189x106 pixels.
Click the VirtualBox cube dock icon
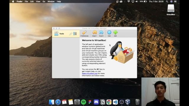128,102
